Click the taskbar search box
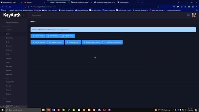This screenshot has height=112, width=199. pos(23,110)
